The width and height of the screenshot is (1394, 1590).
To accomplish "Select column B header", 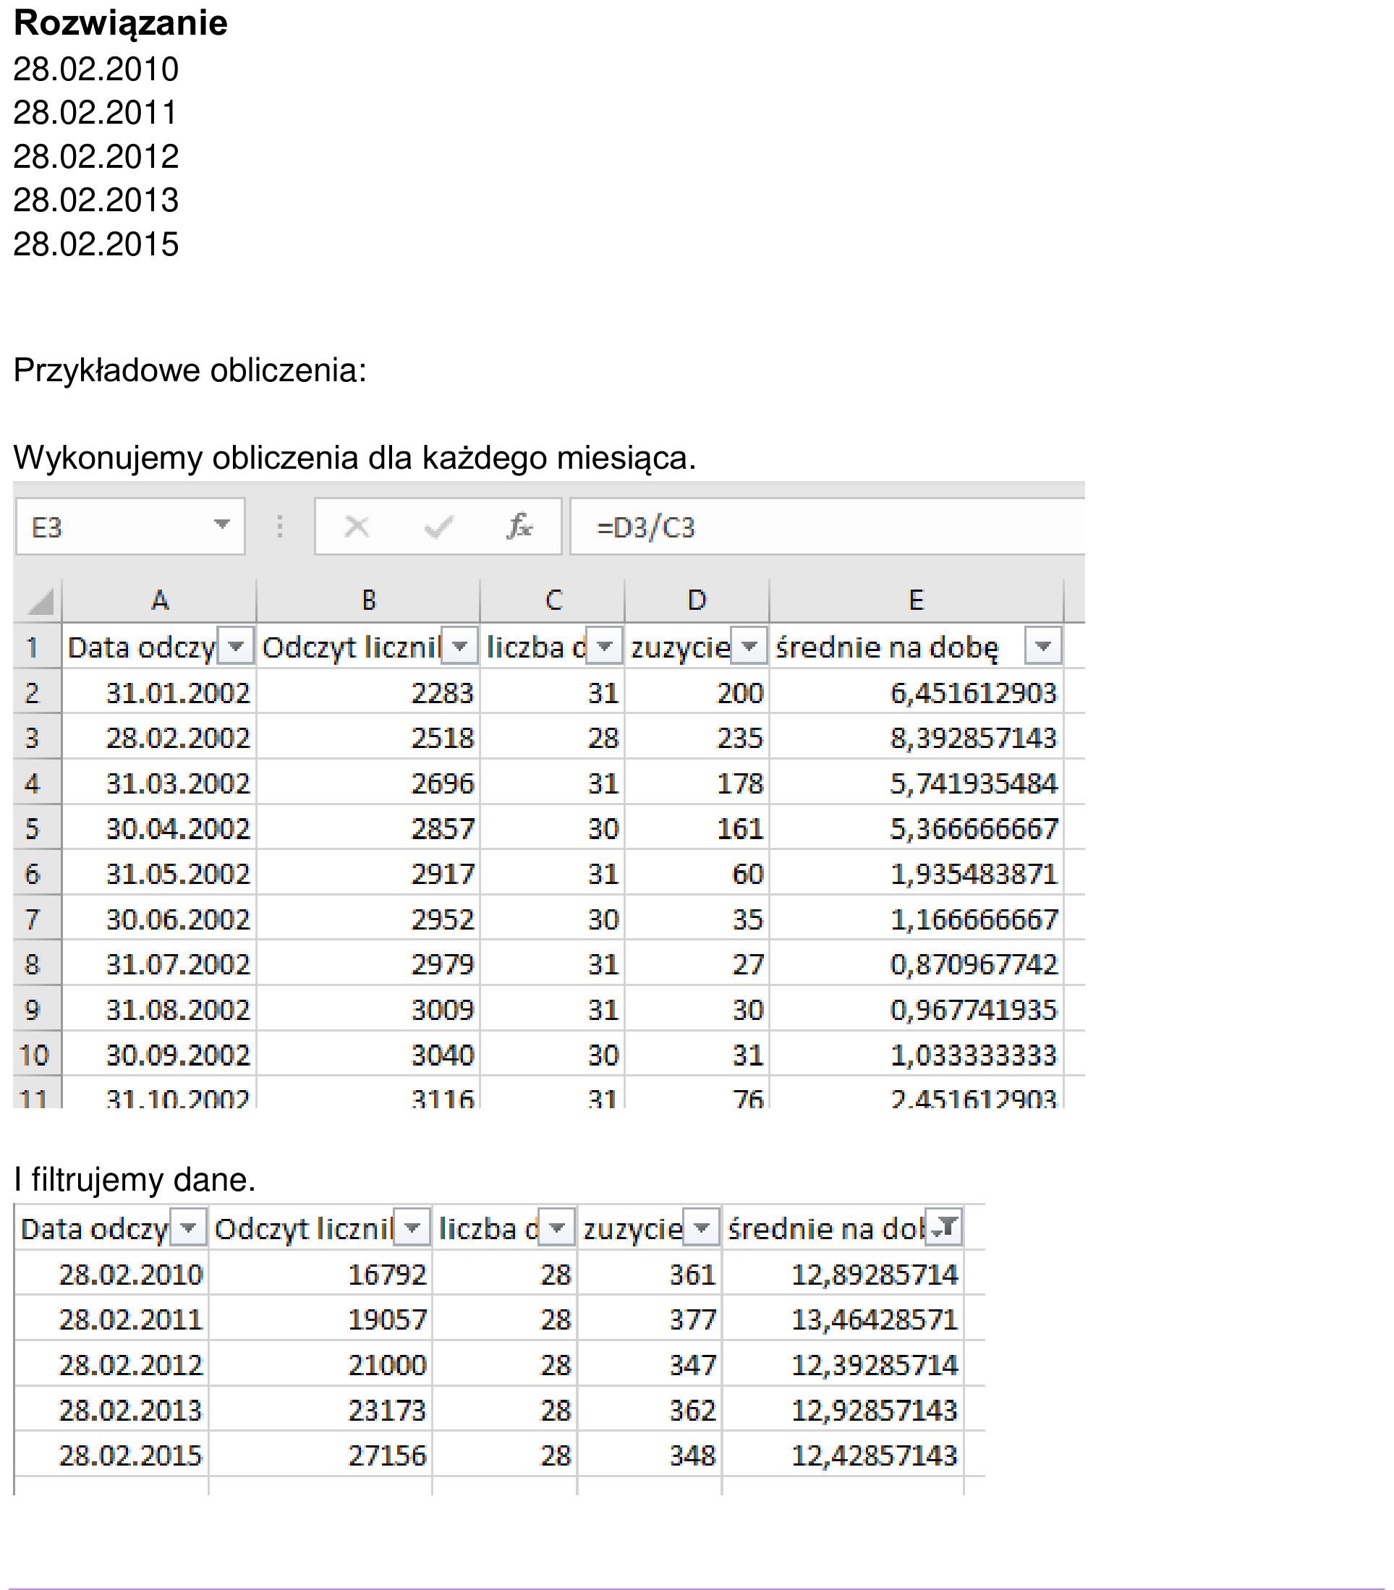I will [x=369, y=600].
